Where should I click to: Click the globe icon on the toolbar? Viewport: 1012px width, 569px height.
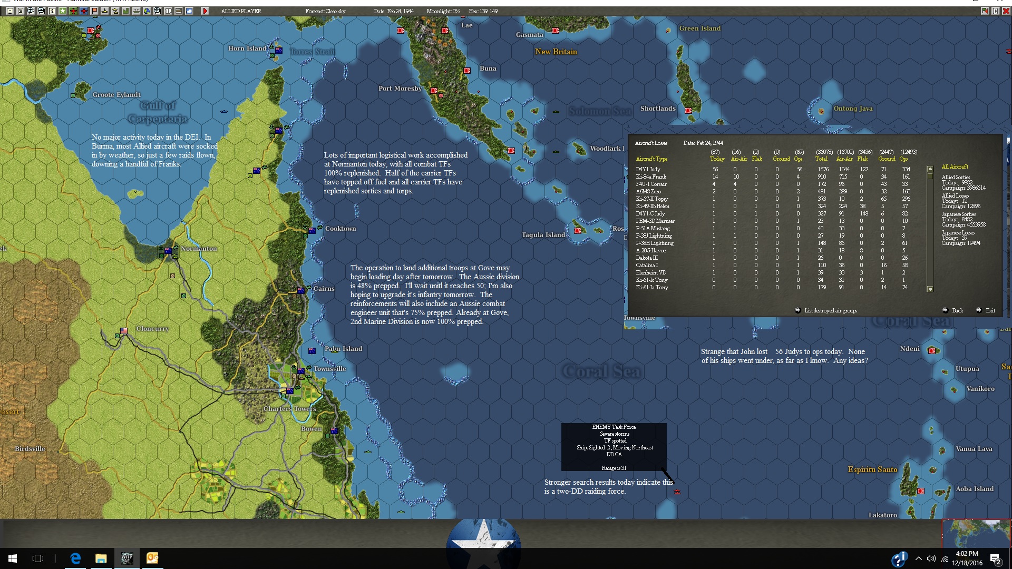(147, 11)
